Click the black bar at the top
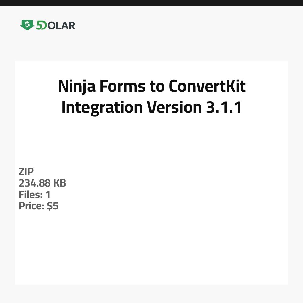 (x=151, y=3)
